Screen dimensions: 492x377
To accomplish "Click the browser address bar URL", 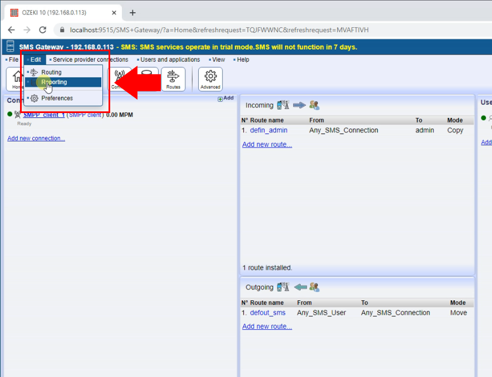I will click(219, 30).
